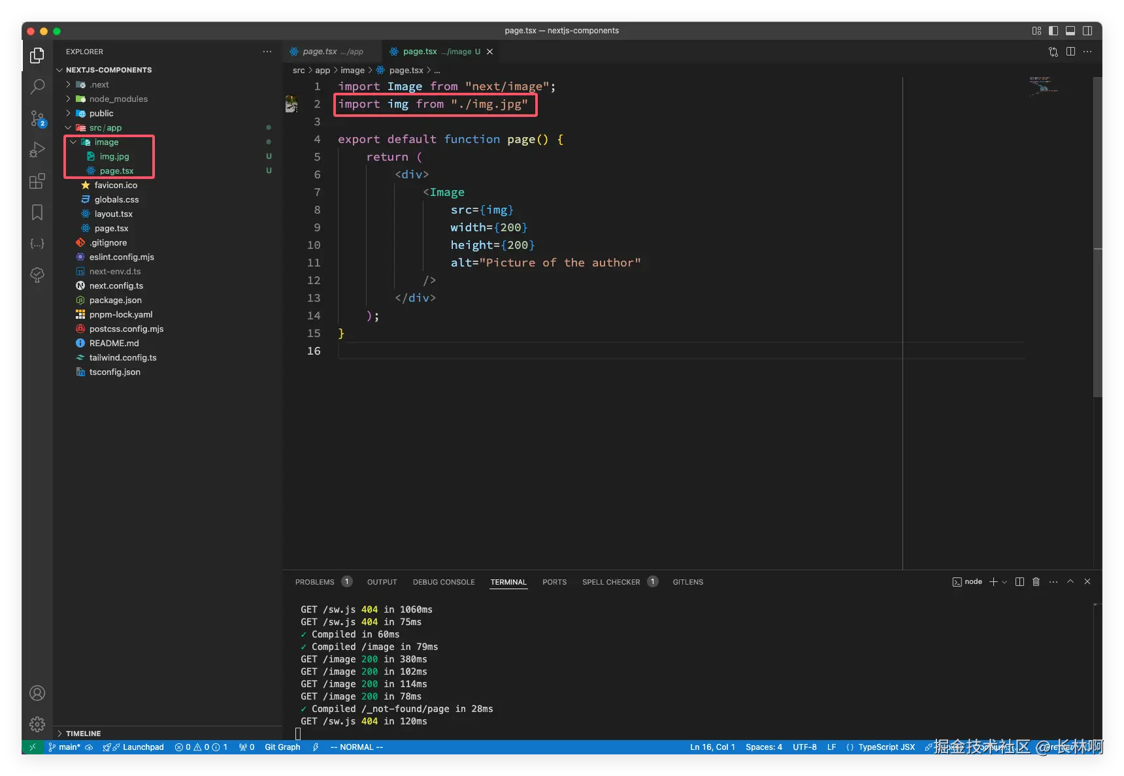Switch to page.tsx .../app editor tab
This screenshot has height=776, width=1124.
click(x=332, y=52)
